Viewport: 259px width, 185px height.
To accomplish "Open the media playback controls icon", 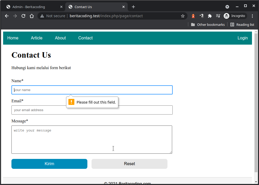I will click(x=218, y=16).
